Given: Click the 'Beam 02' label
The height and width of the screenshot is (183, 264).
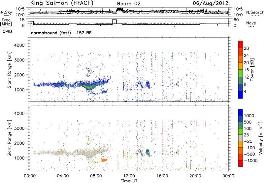Looking at the screenshot, I should [x=129, y=4].
